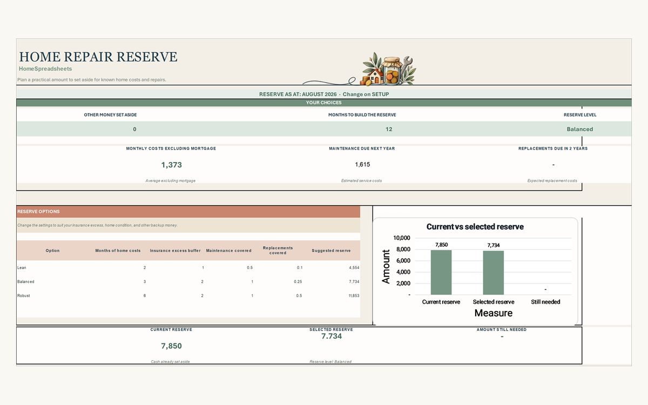
Task: Click the 'Maintenance covered' column header
Action: pyautogui.click(x=228, y=251)
